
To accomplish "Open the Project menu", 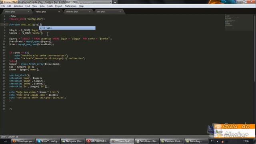I will point(59,6).
